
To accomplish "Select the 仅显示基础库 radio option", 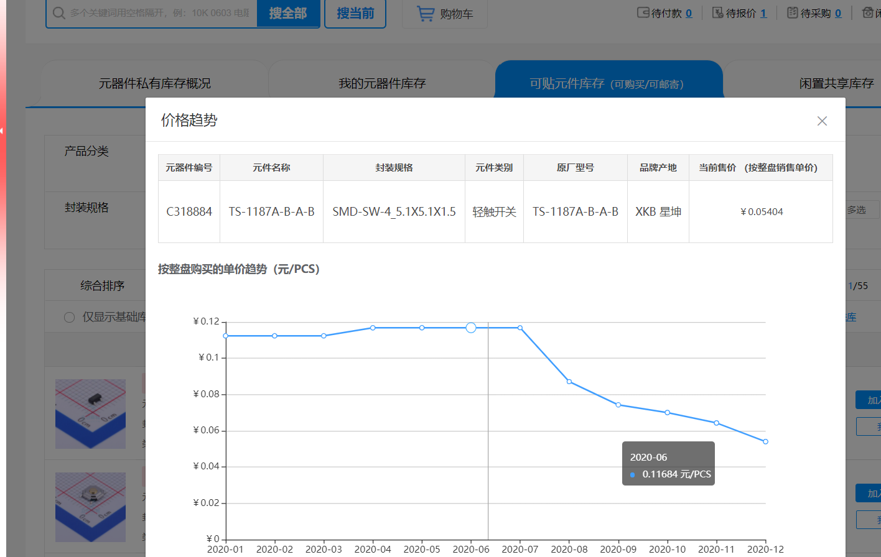I will pos(70,317).
